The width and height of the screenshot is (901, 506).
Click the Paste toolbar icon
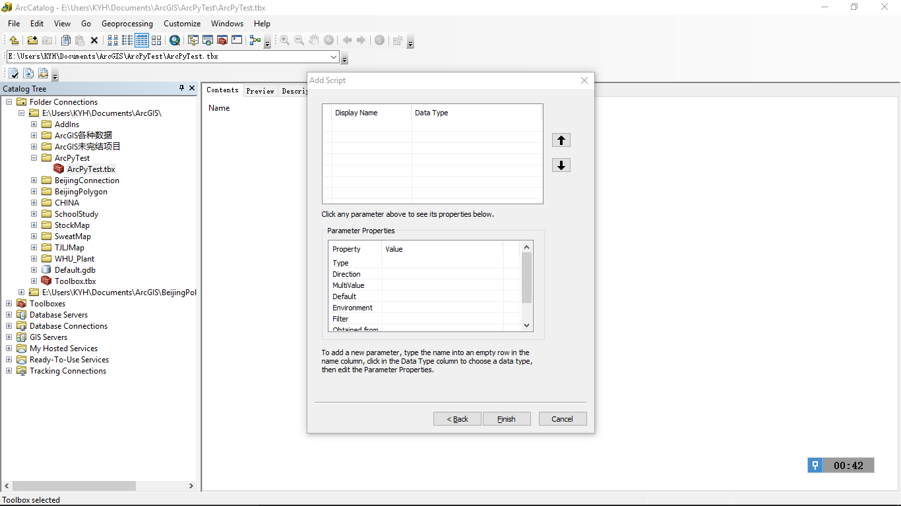coord(80,40)
